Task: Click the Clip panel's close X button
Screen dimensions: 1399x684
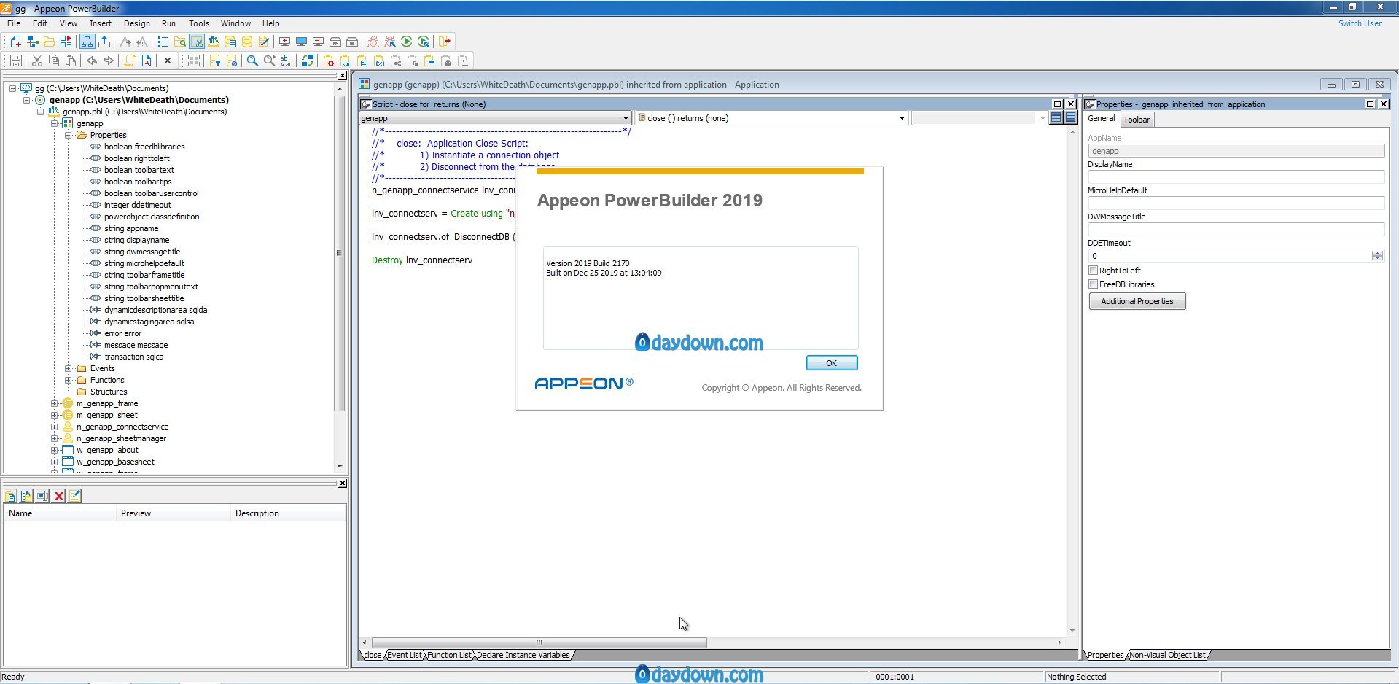Action: click(x=343, y=483)
